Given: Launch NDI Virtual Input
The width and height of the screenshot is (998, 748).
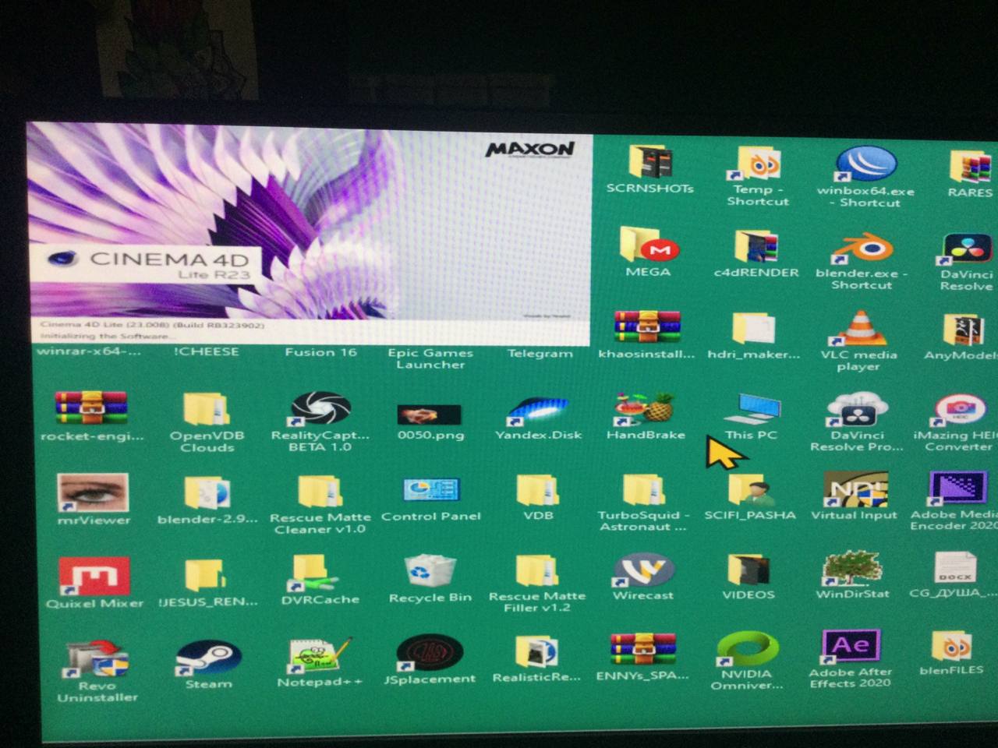Looking at the screenshot, I should tap(855, 489).
